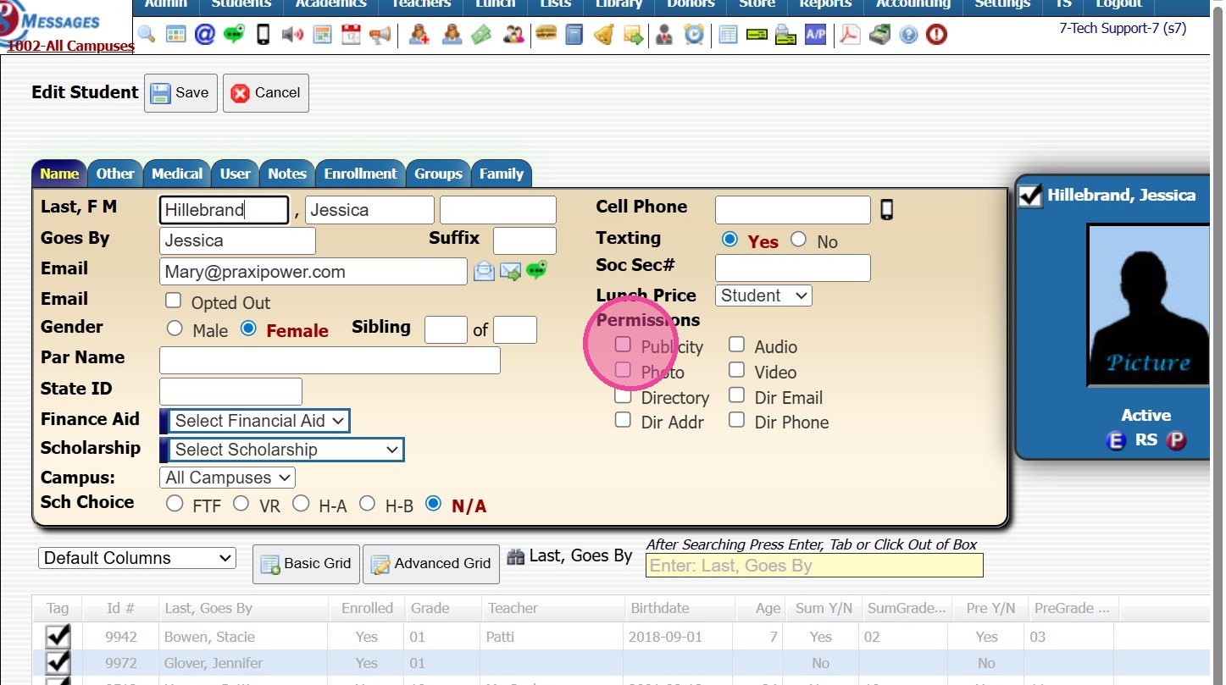Open the All Campuses dropdown
The image size is (1226, 685).
(x=227, y=478)
